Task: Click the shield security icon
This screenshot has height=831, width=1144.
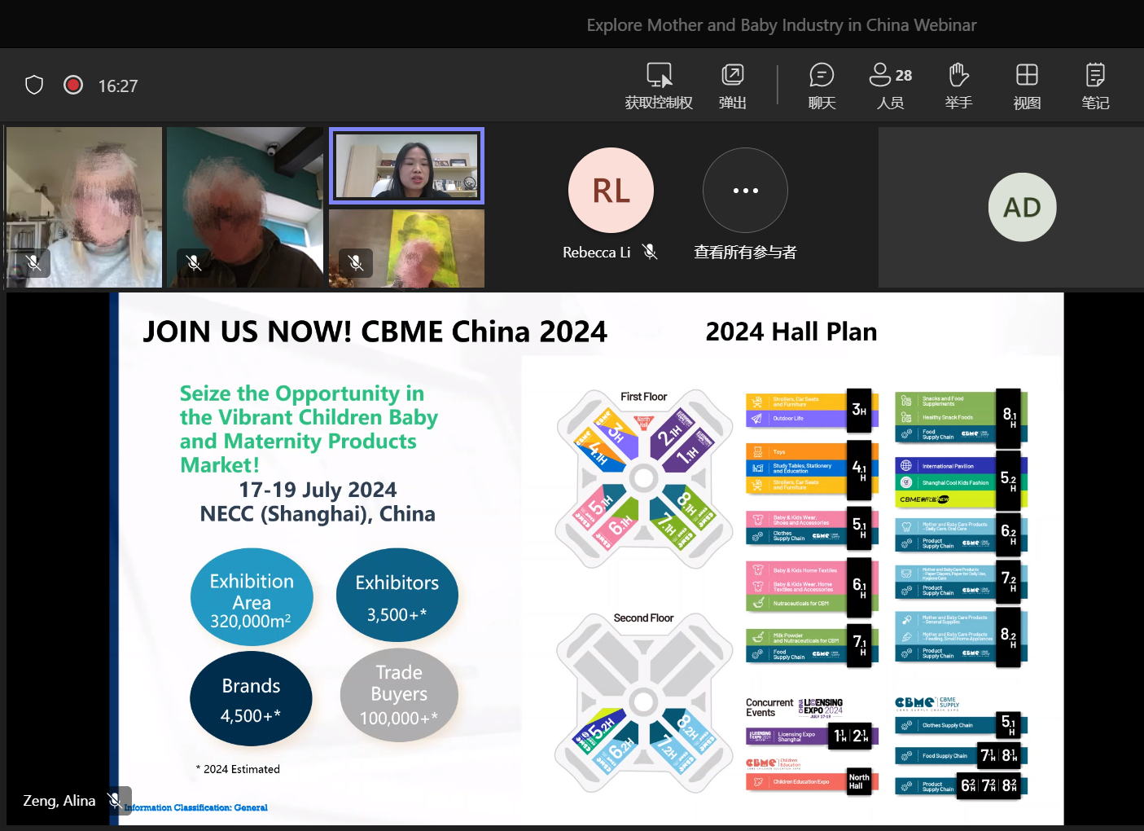Action: pos(34,85)
